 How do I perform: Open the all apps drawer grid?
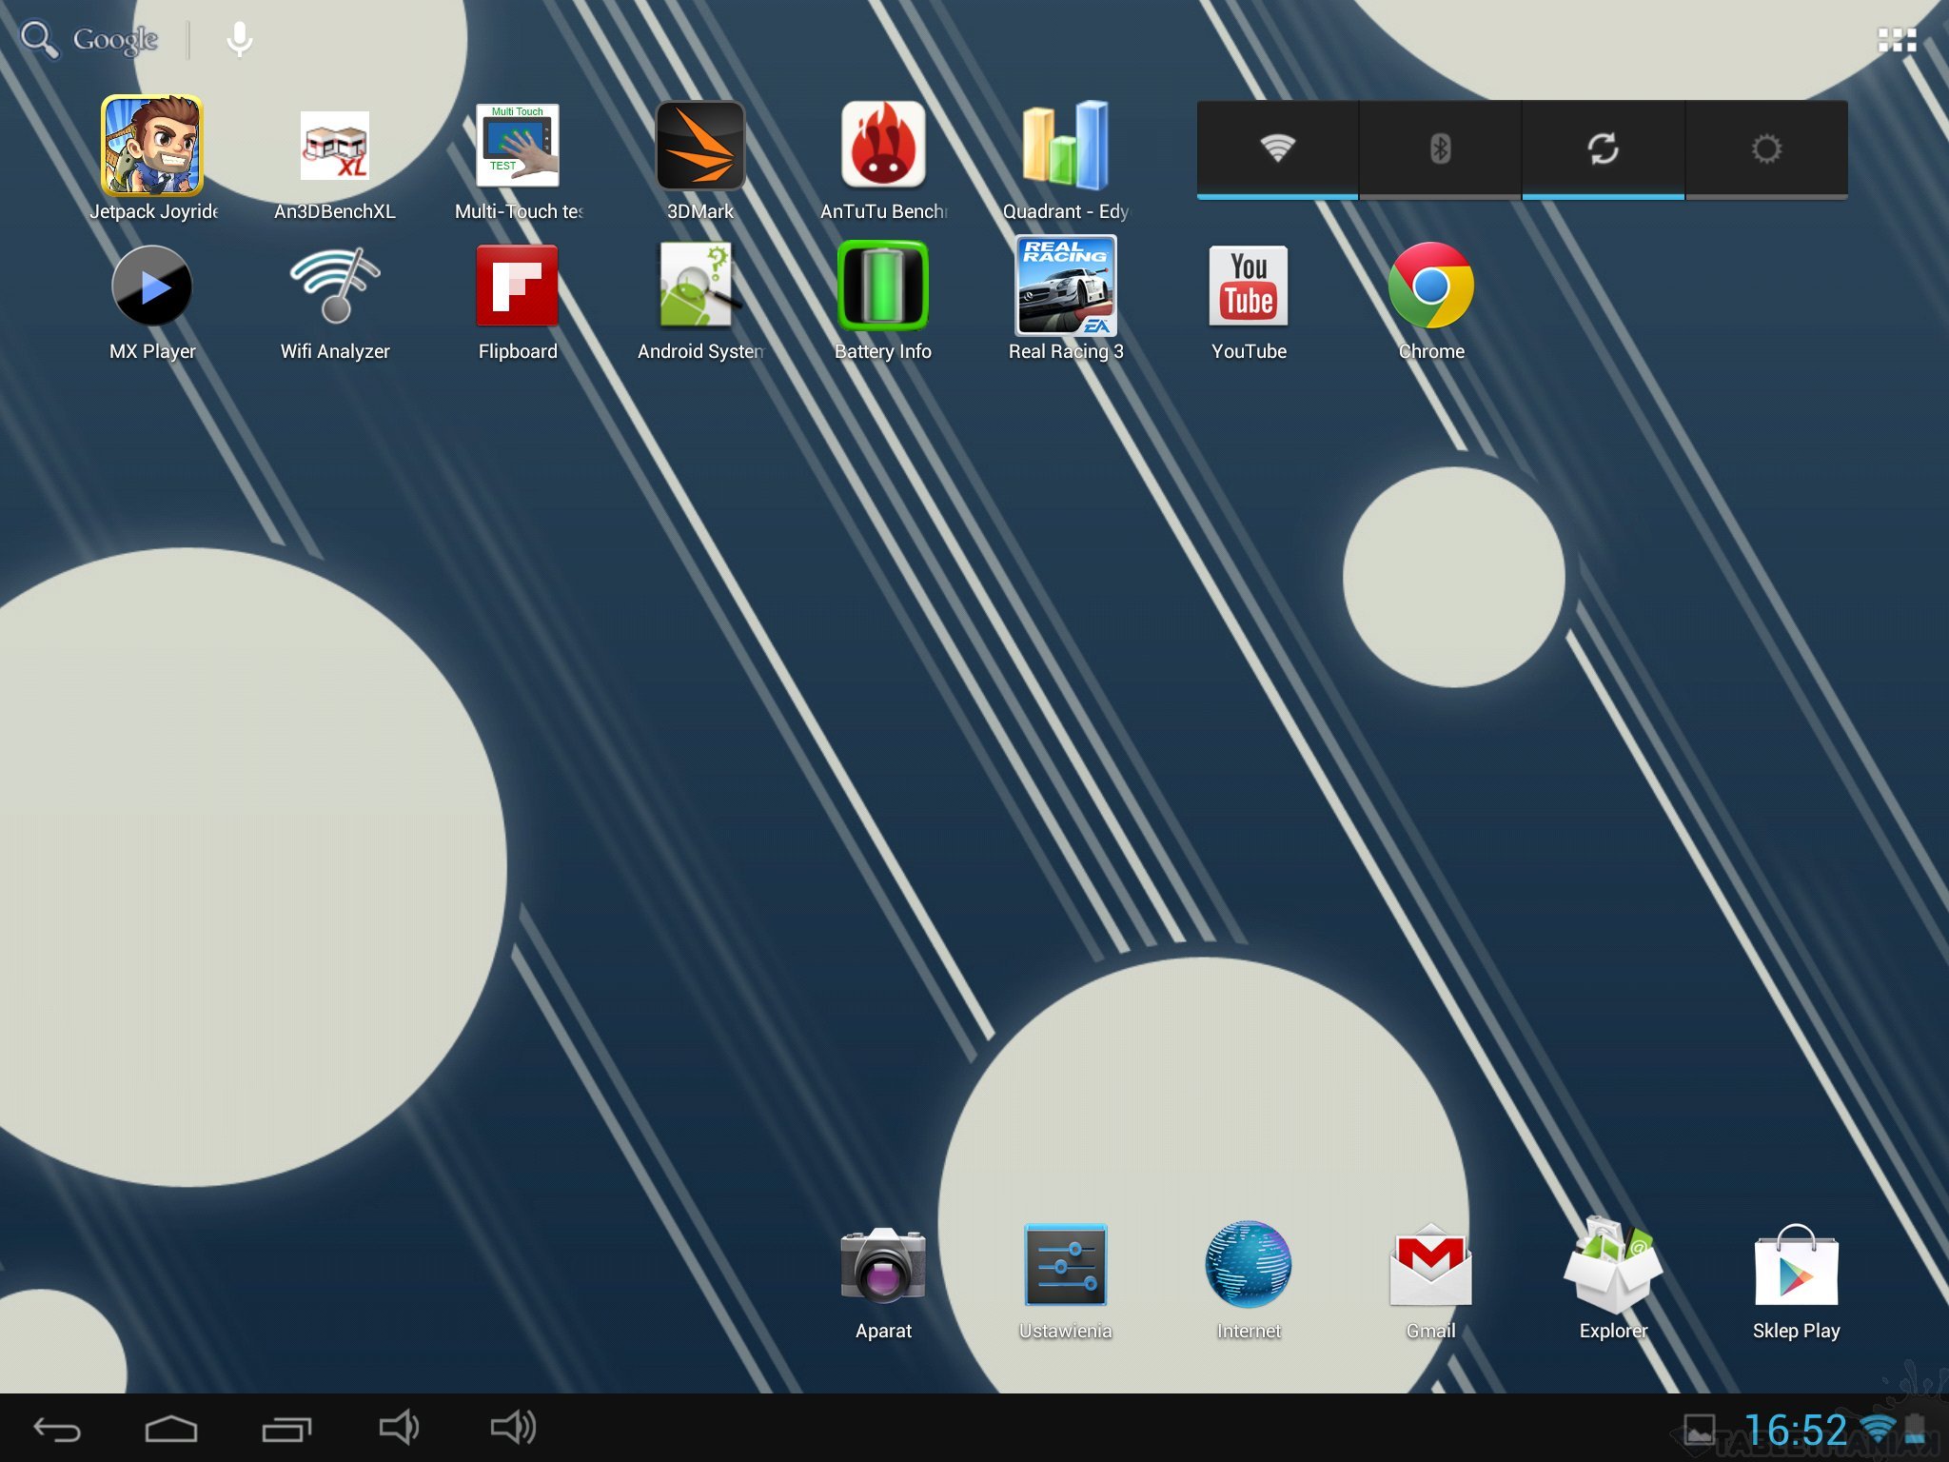click(1896, 39)
